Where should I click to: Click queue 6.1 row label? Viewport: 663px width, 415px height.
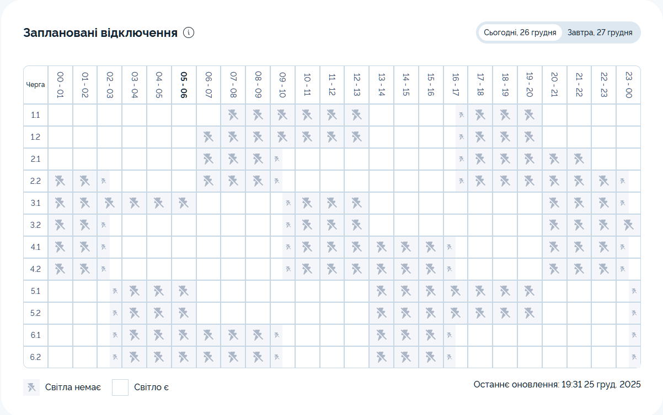click(36, 335)
